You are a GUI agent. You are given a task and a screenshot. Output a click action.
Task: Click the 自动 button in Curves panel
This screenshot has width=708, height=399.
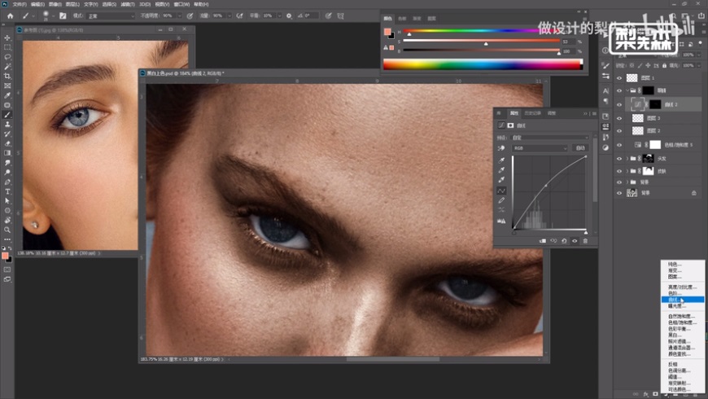point(580,148)
